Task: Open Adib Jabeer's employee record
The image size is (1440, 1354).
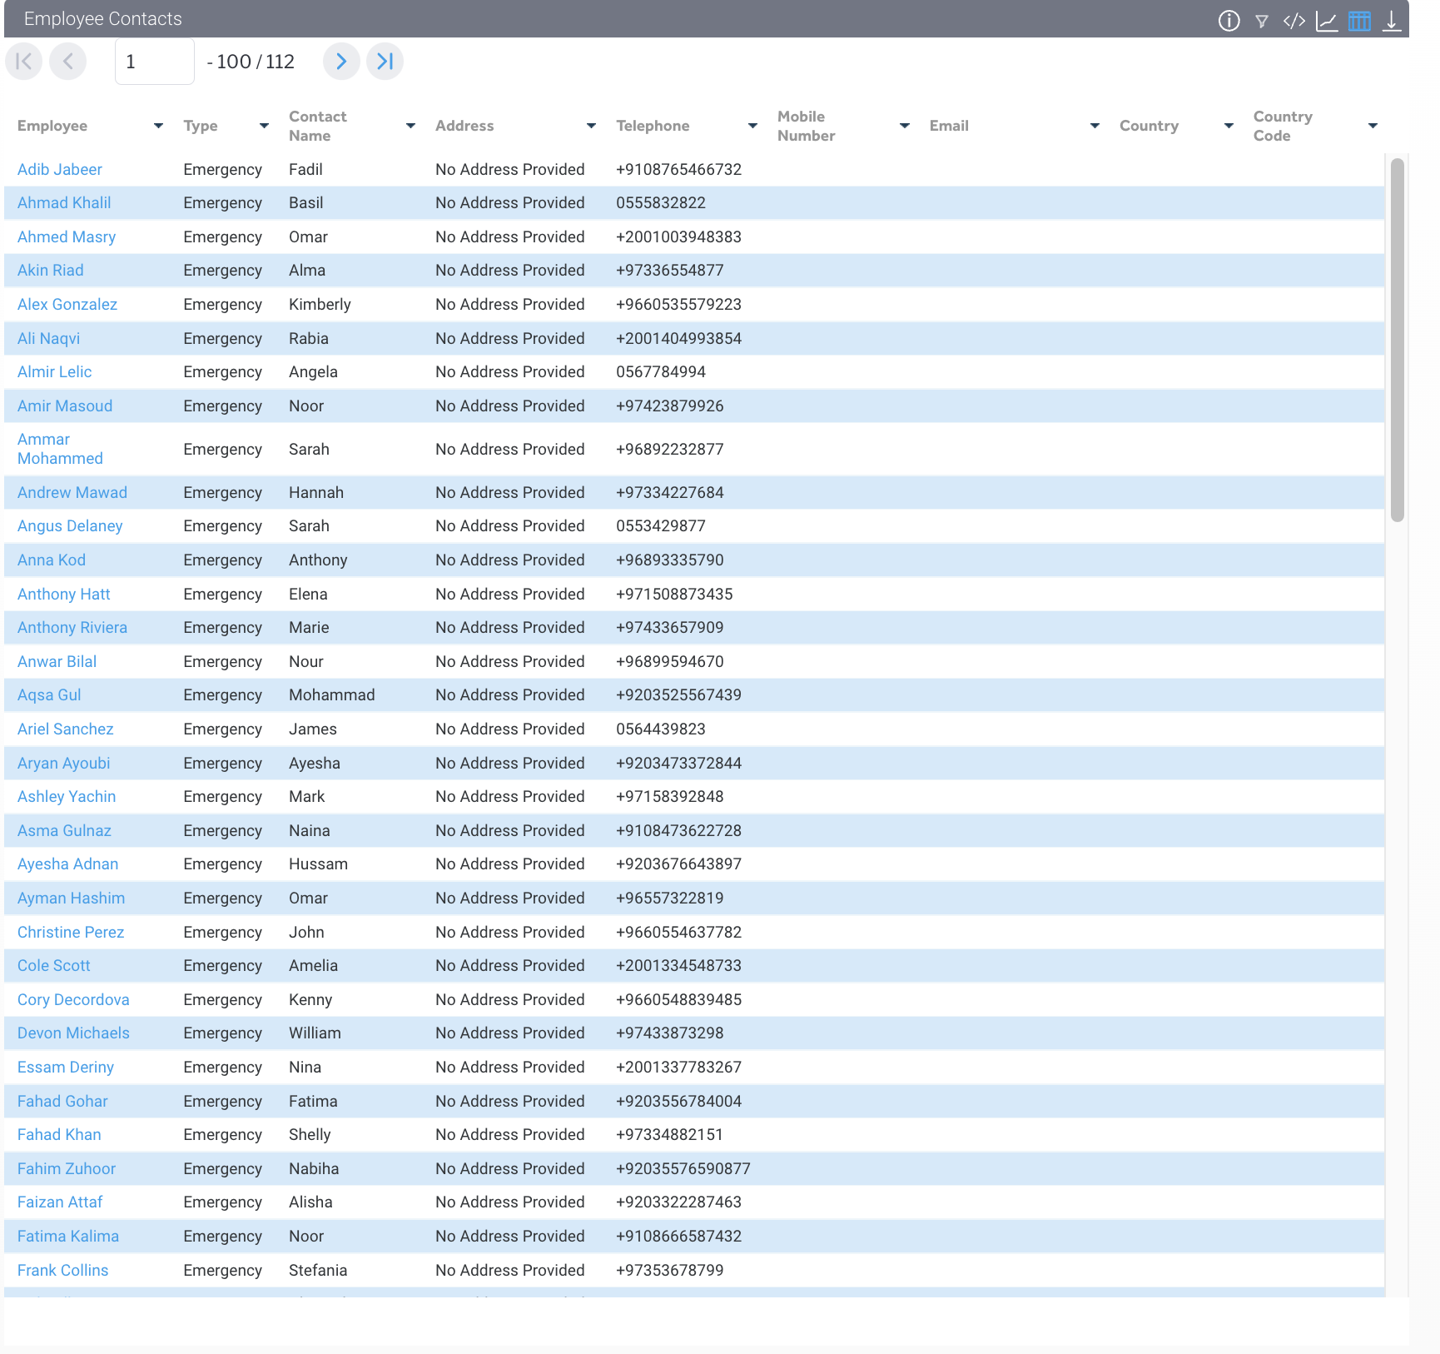Action: (59, 169)
